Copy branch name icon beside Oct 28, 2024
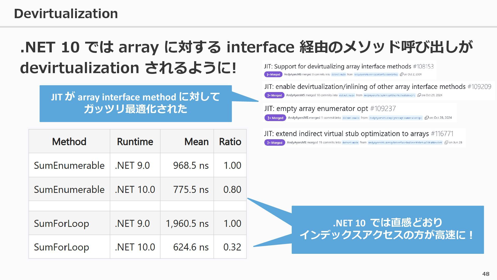 (x=427, y=118)
